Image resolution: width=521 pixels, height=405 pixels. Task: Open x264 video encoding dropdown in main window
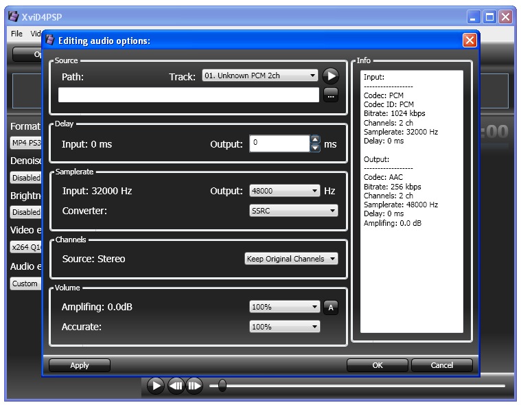[26, 247]
